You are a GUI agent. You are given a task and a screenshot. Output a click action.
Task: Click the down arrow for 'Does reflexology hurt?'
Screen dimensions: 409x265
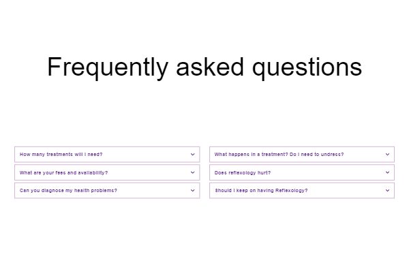click(387, 172)
